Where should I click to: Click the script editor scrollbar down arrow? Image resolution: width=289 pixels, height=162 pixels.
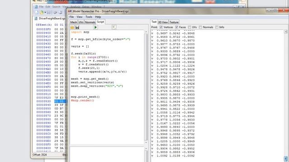point(146,143)
